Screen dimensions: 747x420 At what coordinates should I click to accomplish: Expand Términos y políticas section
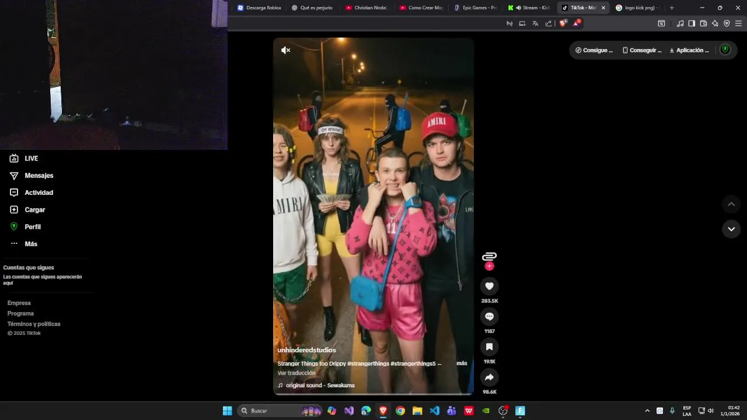point(34,324)
